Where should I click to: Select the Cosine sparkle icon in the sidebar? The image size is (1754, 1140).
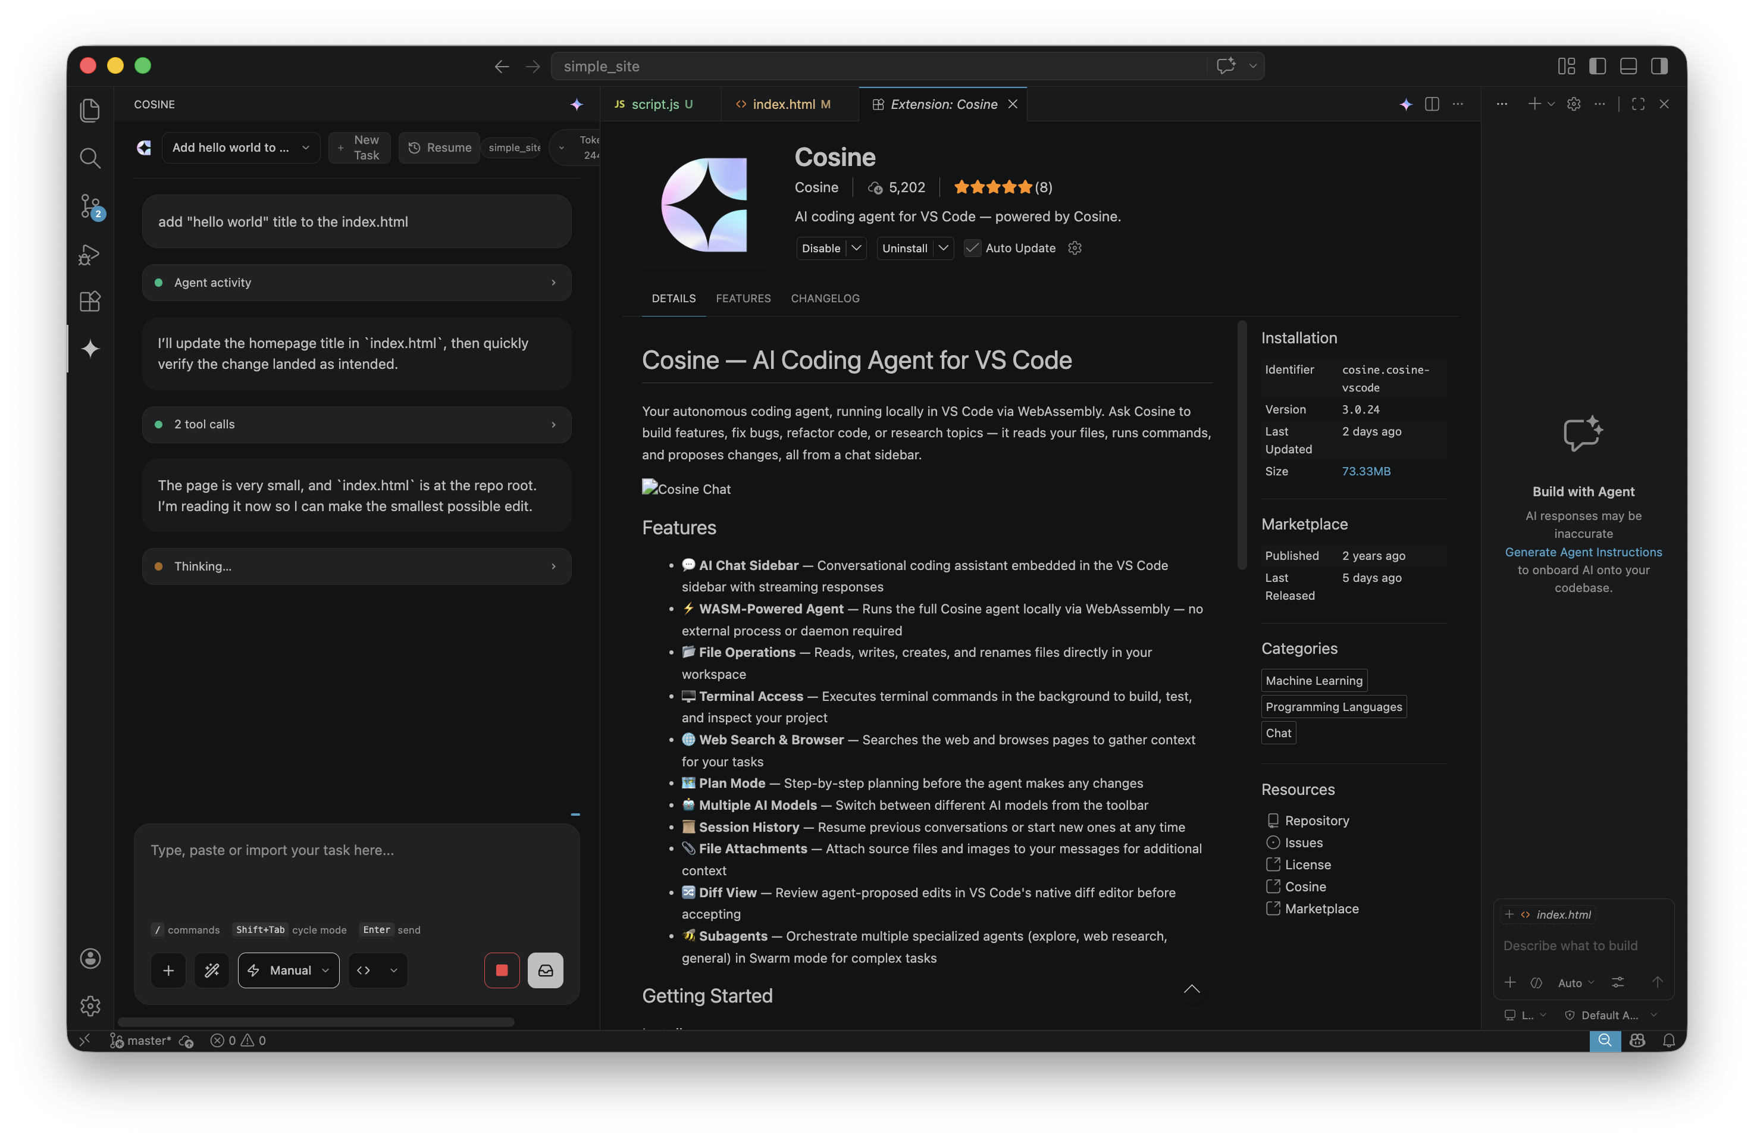90,349
